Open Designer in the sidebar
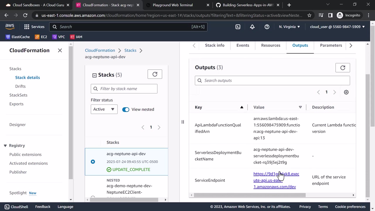The height and width of the screenshot is (211, 375). (x=18, y=125)
